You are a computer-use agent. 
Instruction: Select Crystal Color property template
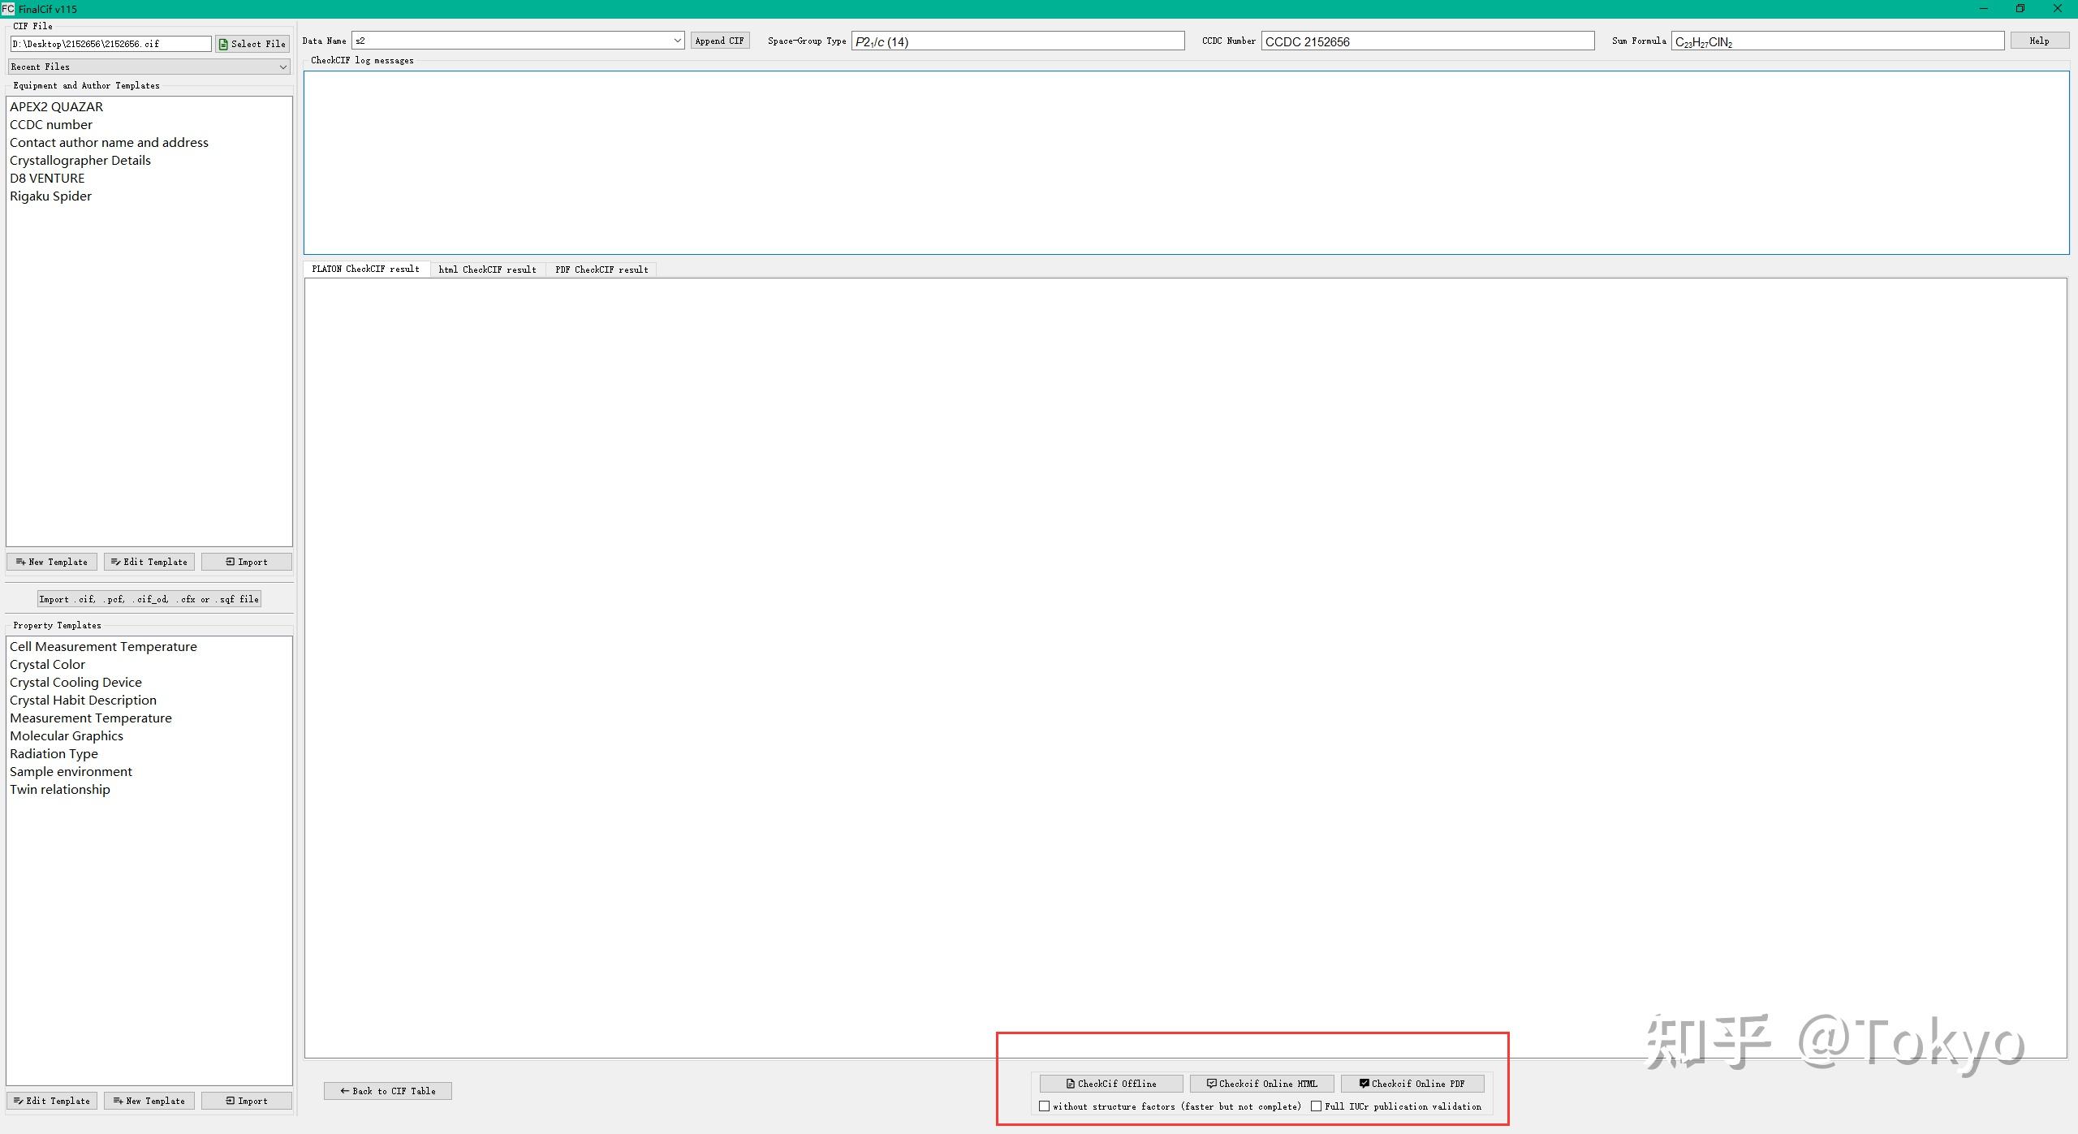click(x=47, y=665)
